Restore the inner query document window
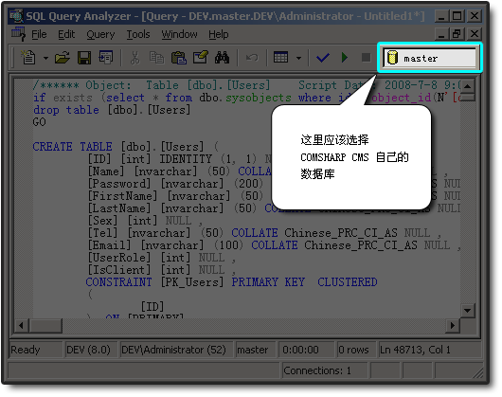Screen dimensions: 502x397 (457, 34)
